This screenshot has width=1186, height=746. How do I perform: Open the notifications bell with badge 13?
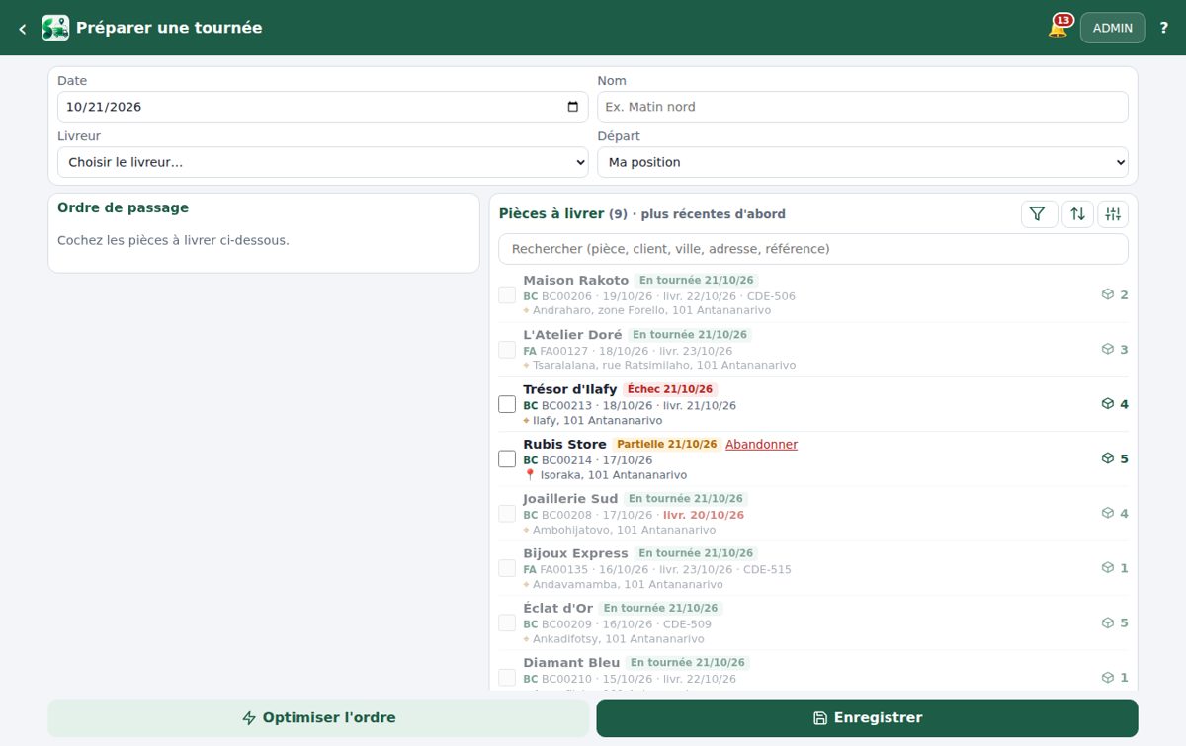click(1058, 28)
